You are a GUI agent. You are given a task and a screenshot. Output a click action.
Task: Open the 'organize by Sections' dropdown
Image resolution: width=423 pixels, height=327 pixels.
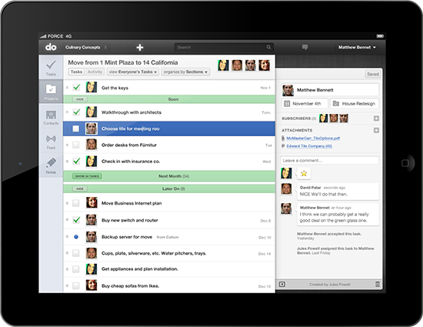pyautogui.click(x=185, y=72)
